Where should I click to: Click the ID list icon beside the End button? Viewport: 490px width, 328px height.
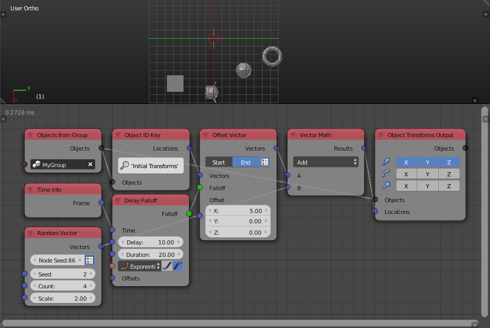point(265,161)
